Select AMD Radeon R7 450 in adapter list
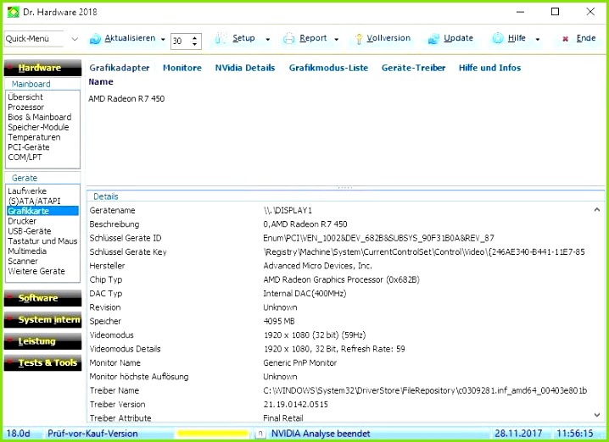 pyautogui.click(x=126, y=99)
